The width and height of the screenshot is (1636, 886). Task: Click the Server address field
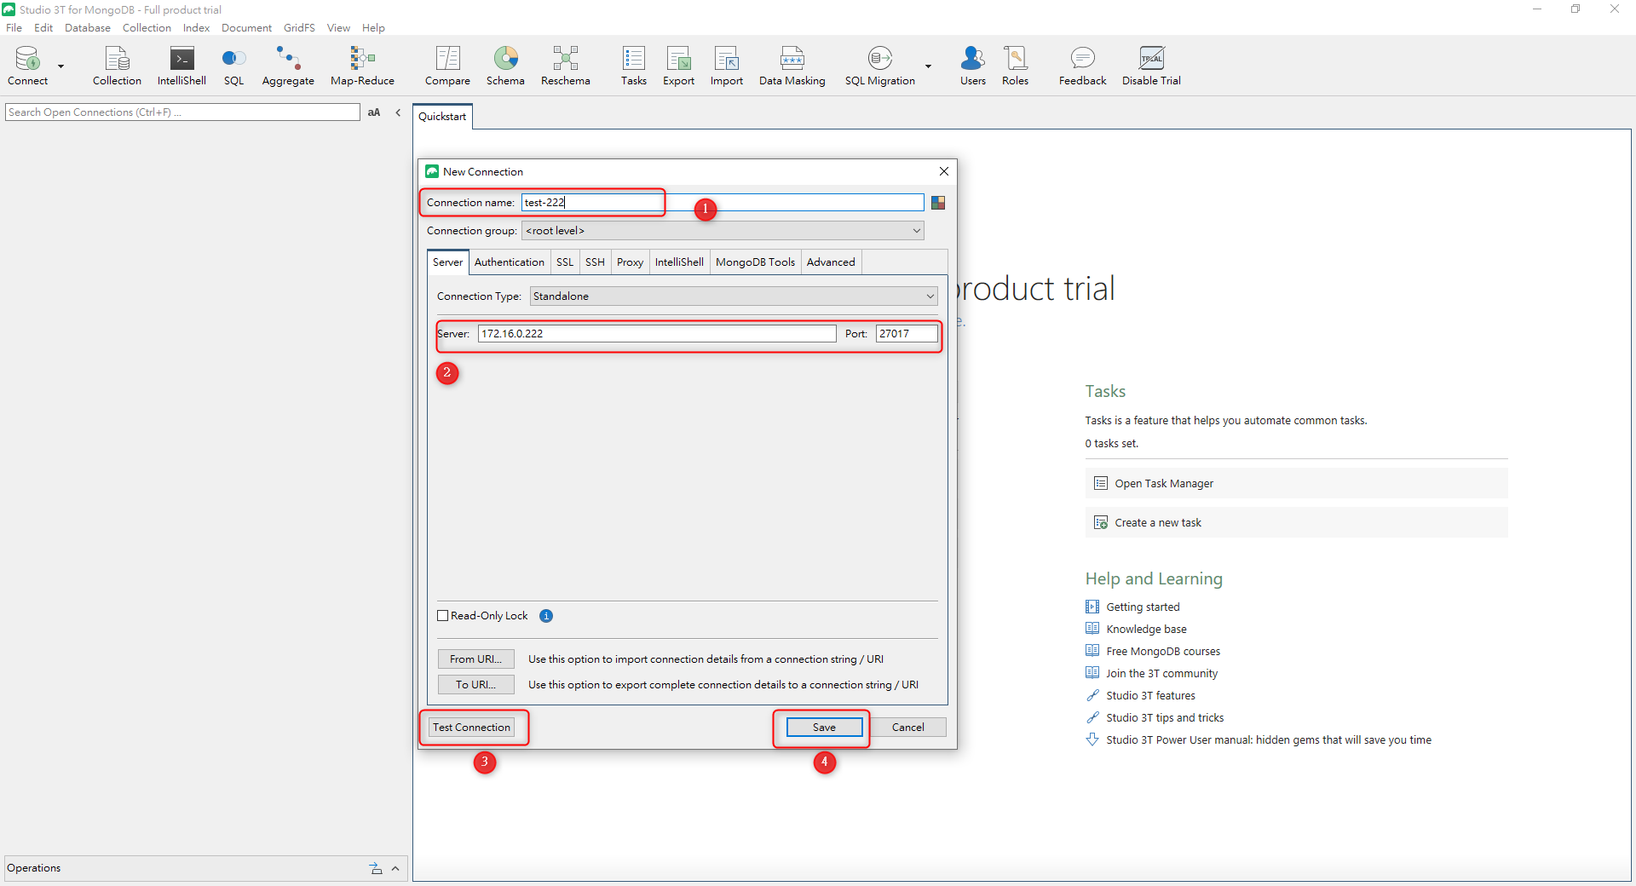657,334
